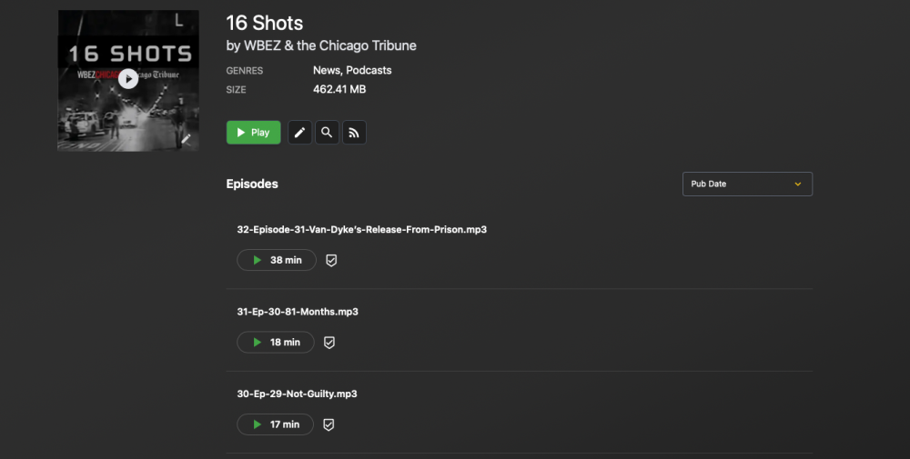Click the Episodes section heading
This screenshot has width=910, height=459.
[252, 184]
